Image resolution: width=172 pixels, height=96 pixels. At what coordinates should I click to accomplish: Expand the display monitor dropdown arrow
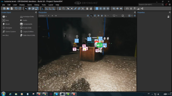coord(117,16)
